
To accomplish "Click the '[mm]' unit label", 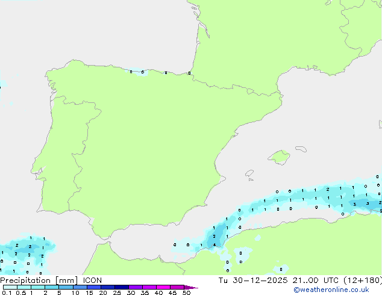I will coord(66,281).
